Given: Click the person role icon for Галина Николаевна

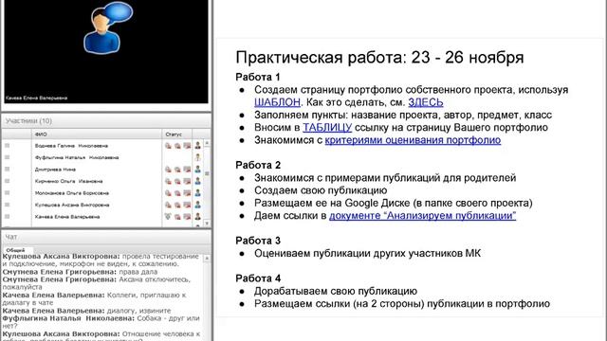Looking at the screenshot, I should [x=198, y=145].
